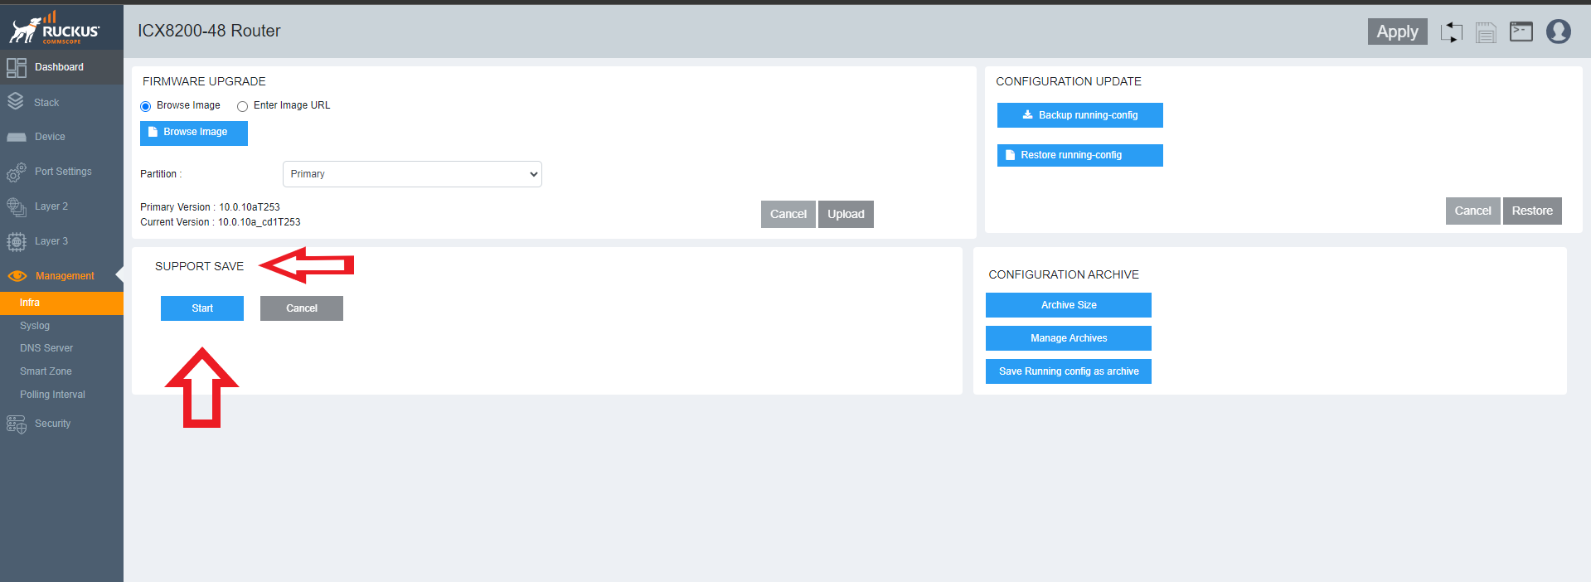Image resolution: width=1591 pixels, height=582 pixels.
Task: Click the Restore button
Action: coord(1532,211)
